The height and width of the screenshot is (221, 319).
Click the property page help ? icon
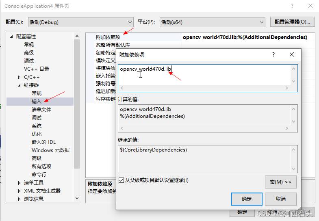(292, 6)
